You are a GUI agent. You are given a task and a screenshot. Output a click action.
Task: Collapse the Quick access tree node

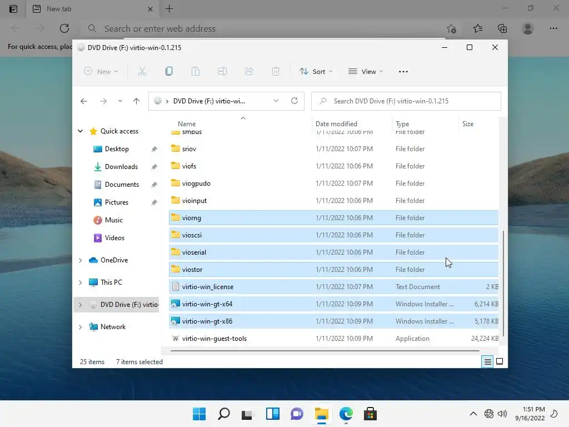pos(80,131)
